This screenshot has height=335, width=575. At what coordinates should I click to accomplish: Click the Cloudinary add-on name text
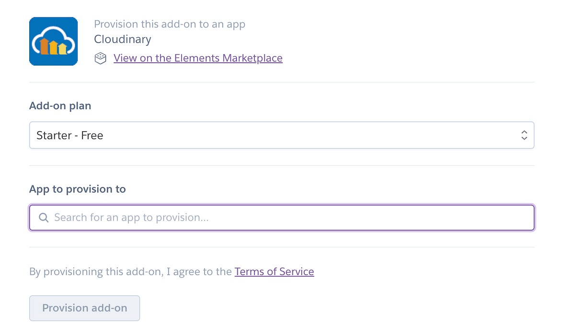(x=123, y=39)
